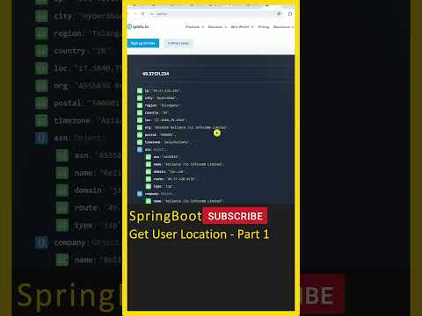This screenshot has height=316, width=422.
Task: Collapse the asn object with its blue icon
Action: click(x=140, y=149)
